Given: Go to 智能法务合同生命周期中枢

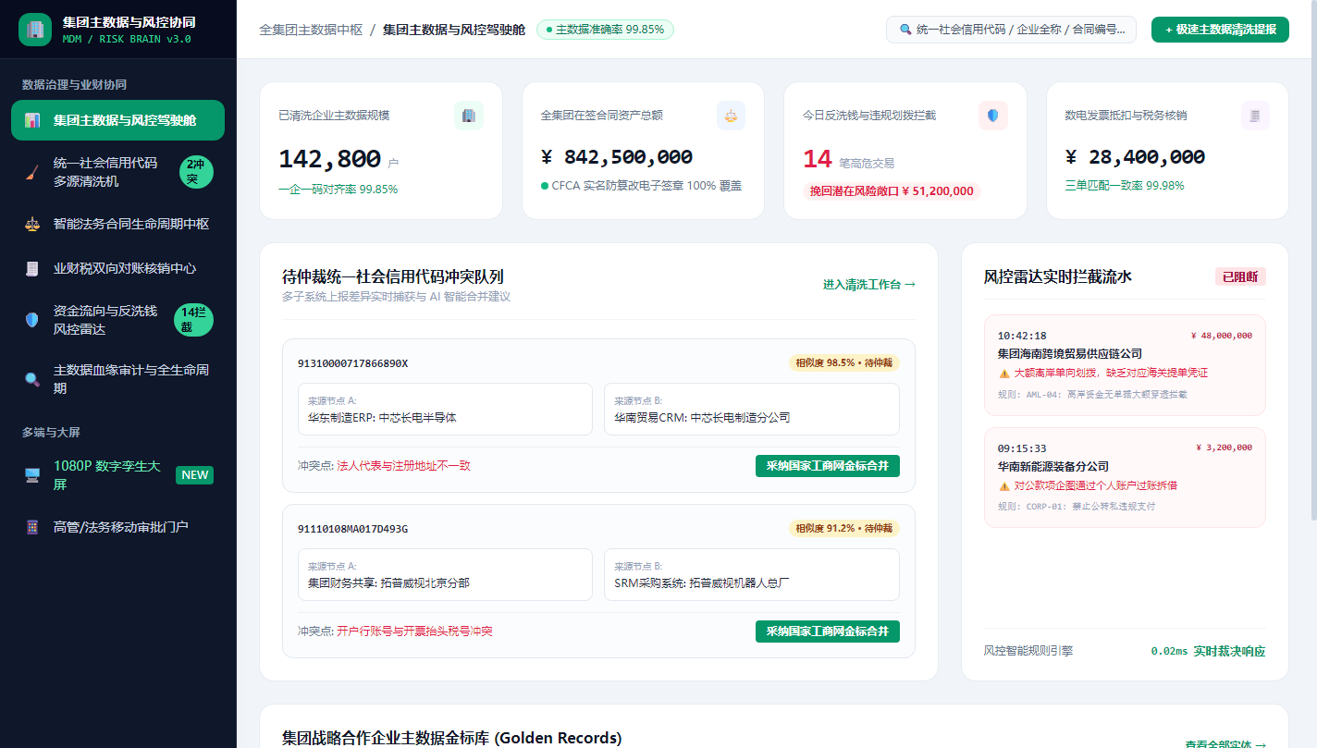Looking at the screenshot, I should pos(117,224).
